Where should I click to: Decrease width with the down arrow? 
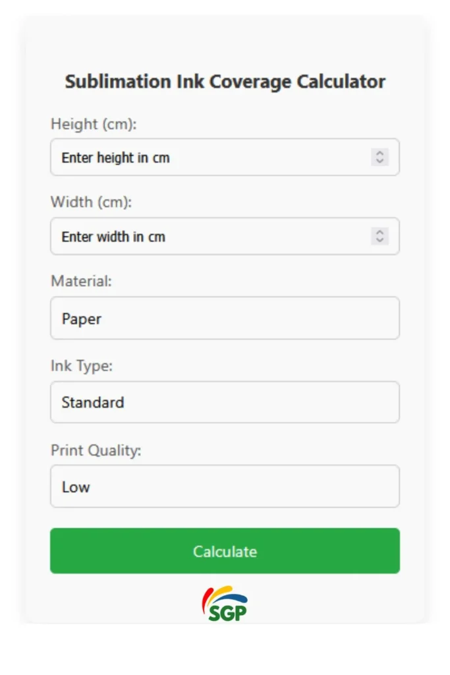(380, 240)
